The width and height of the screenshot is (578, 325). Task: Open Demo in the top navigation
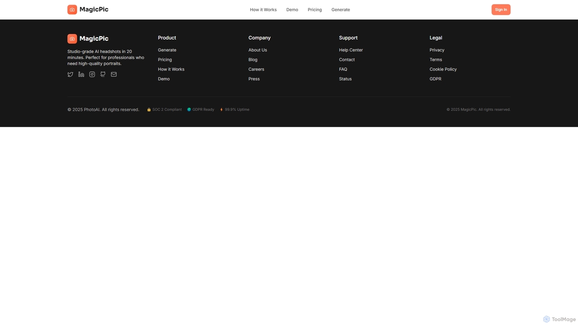click(292, 9)
